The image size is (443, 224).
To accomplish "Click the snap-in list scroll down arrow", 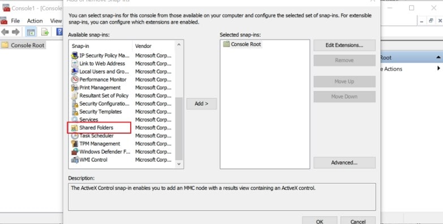I will point(179,164).
